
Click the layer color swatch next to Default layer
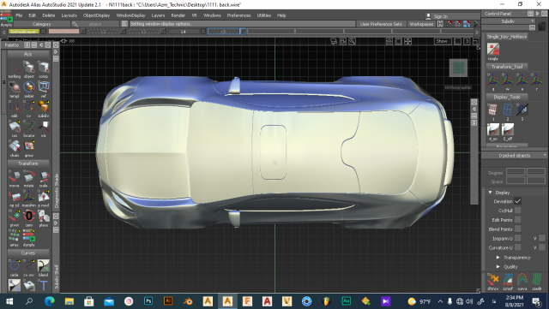coord(43,32)
